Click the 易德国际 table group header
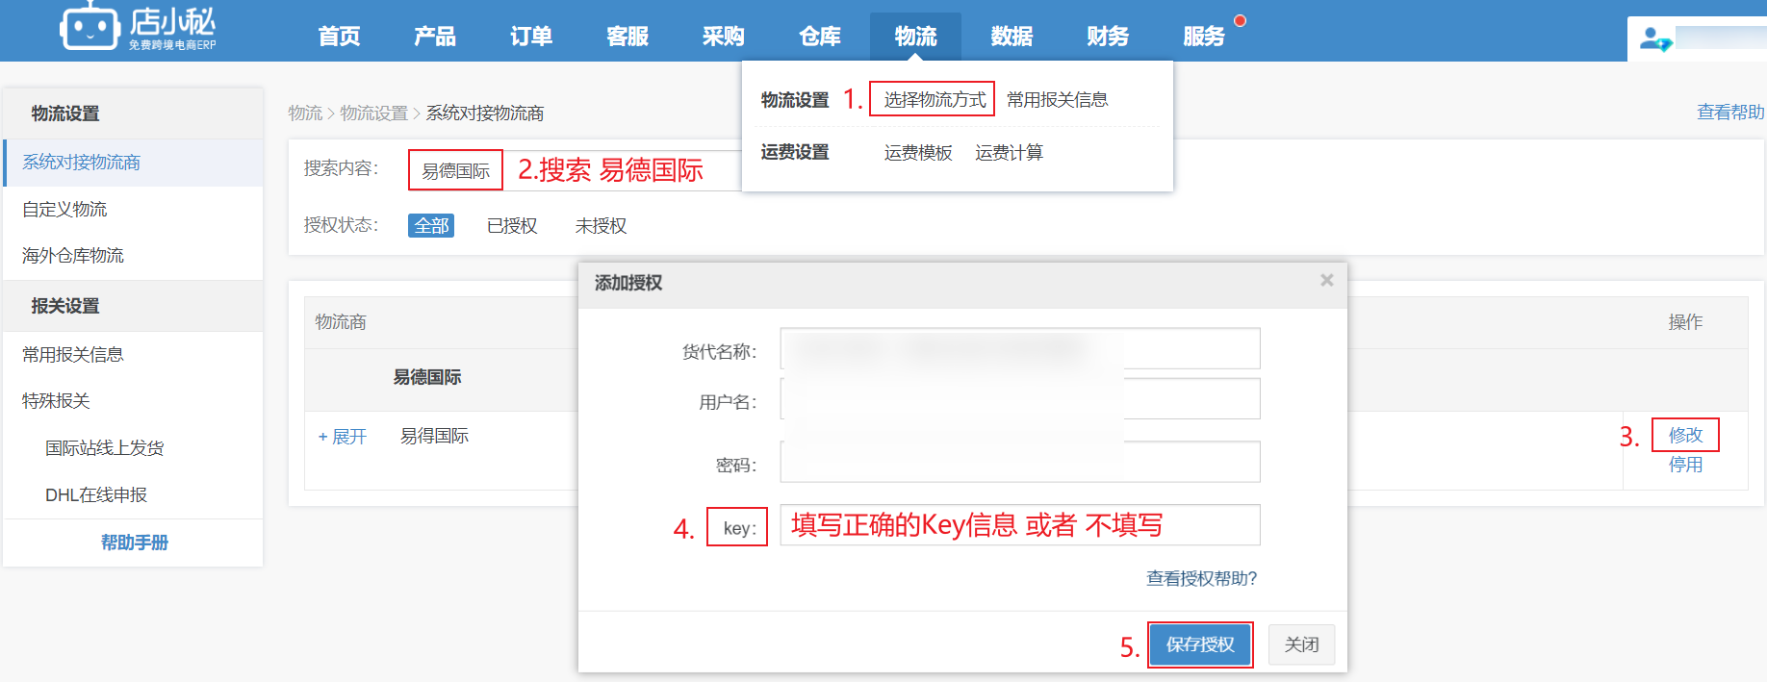Screen dimensions: 1767x682 coord(426,377)
